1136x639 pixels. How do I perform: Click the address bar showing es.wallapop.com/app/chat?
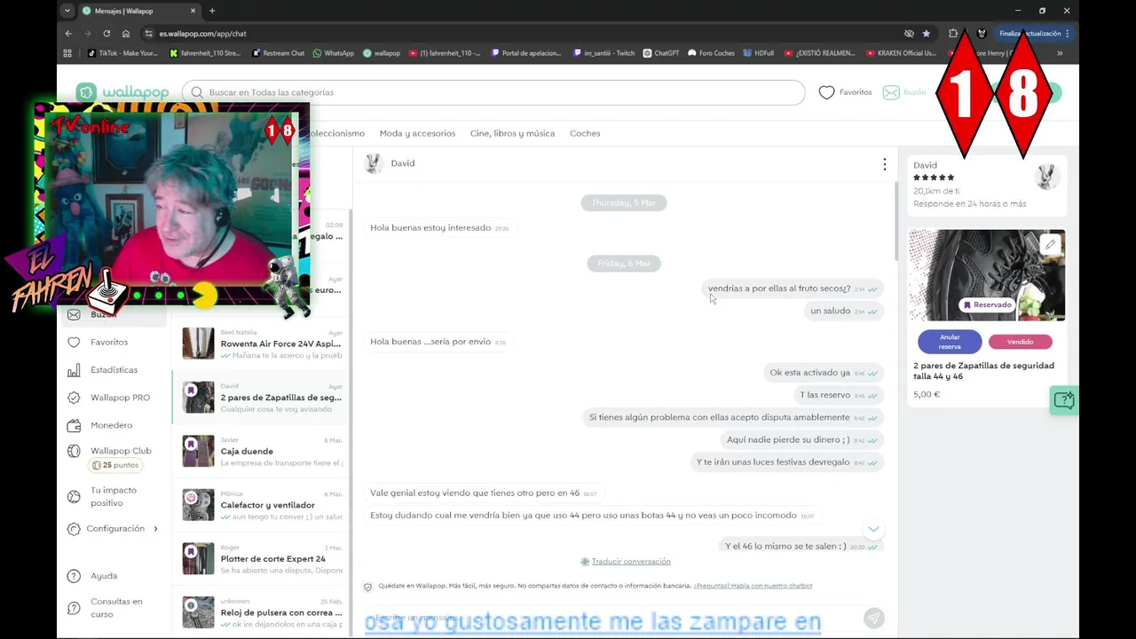tap(524, 34)
